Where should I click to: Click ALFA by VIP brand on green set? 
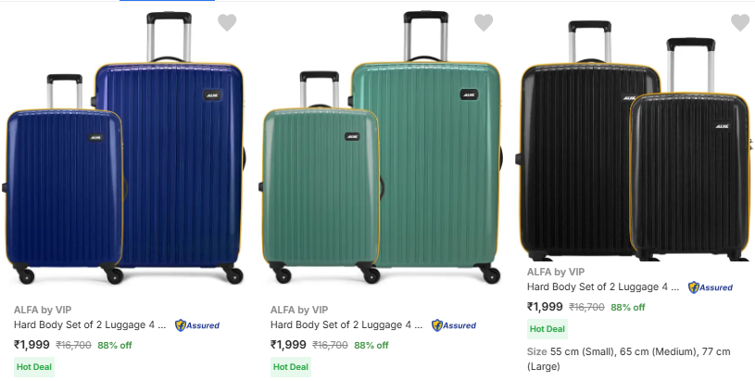(x=299, y=310)
